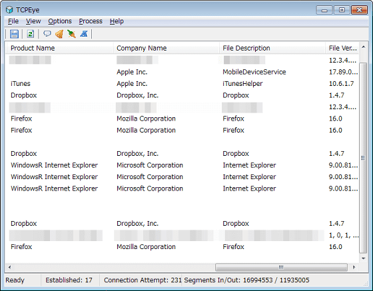373x291 pixels.
Task: Sort by the Company Name column header
Action: click(167, 48)
